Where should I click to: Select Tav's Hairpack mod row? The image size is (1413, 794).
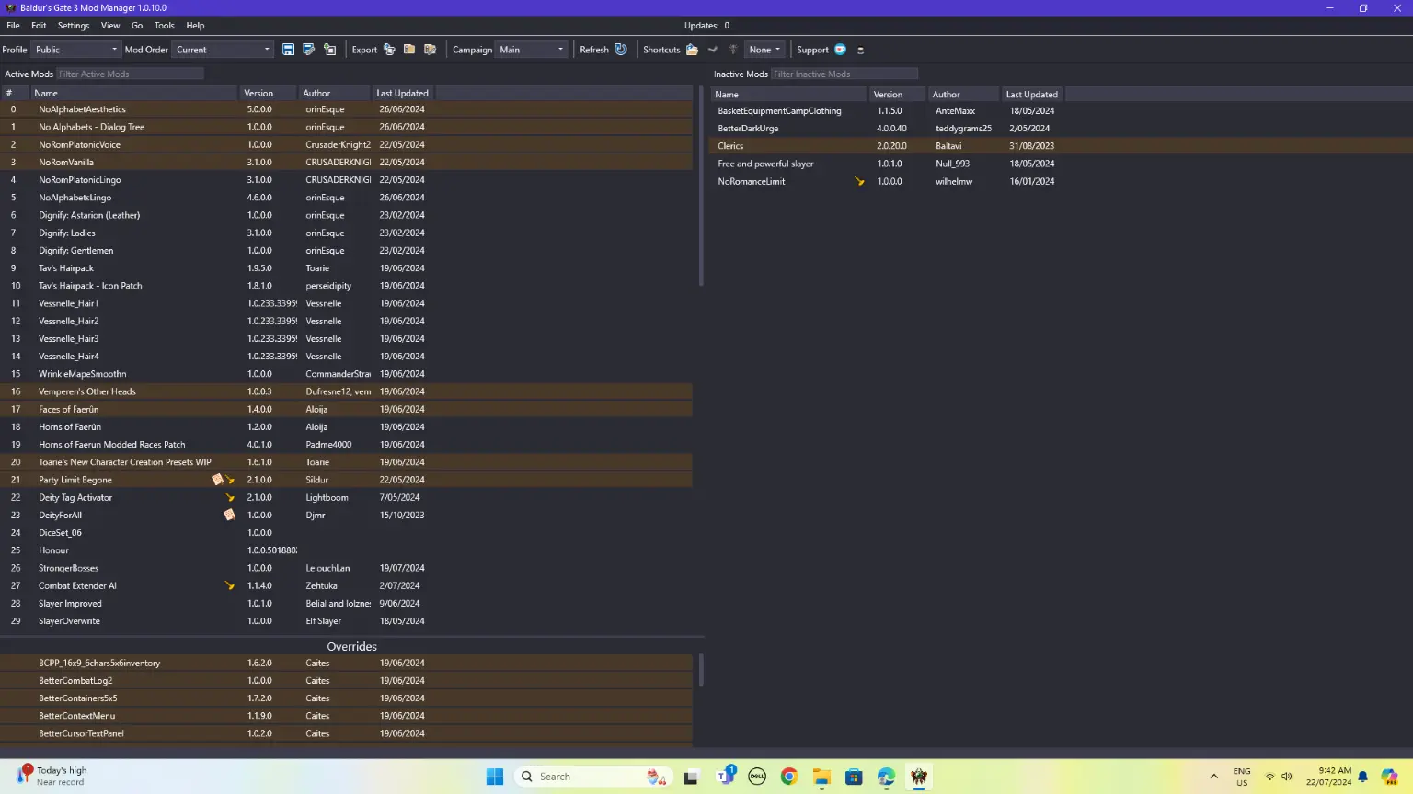coord(346,268)
